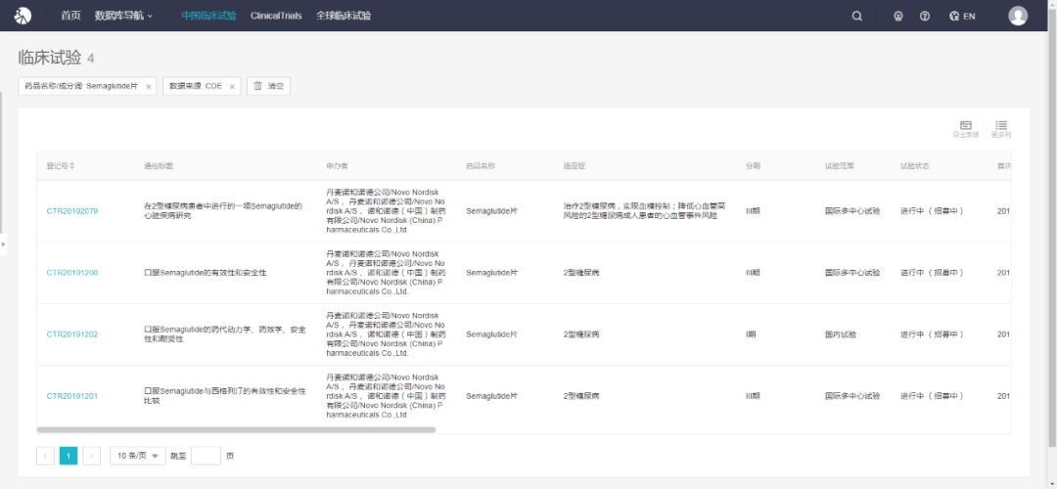Click the 申办者 column header

click(337, 165)
